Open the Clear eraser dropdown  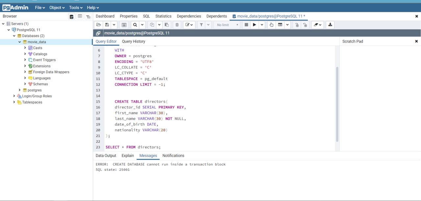pyautogui.click(x=317, y=25)
